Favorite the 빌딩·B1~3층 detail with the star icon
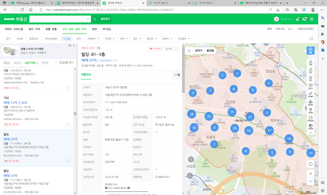 pyautogui.click(x=176, y=48)
